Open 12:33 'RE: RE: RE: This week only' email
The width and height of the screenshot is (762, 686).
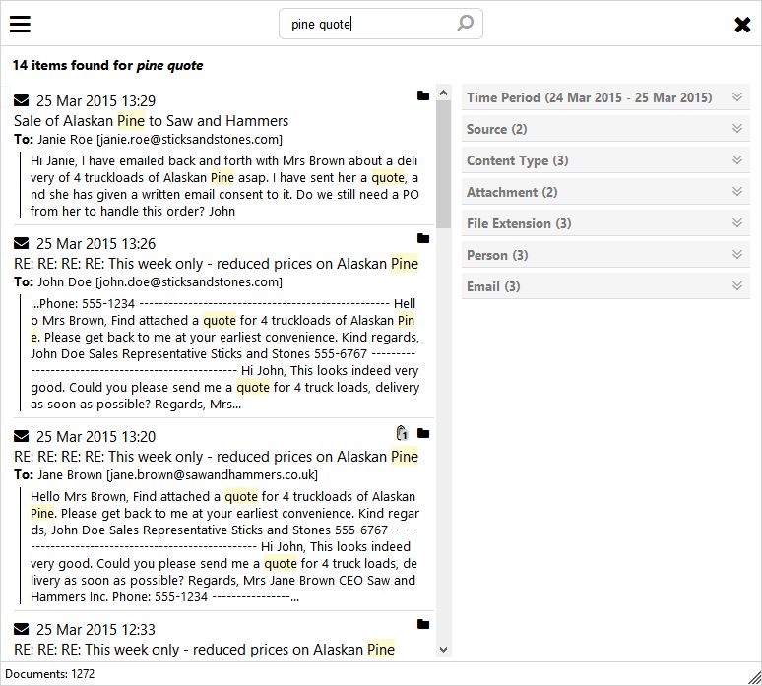pyautogui.click(x=204, y=649)
